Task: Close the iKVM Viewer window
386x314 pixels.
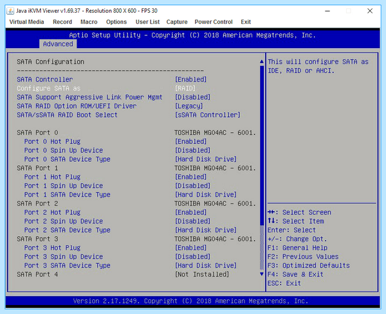Action: click(x=370, y=11)
